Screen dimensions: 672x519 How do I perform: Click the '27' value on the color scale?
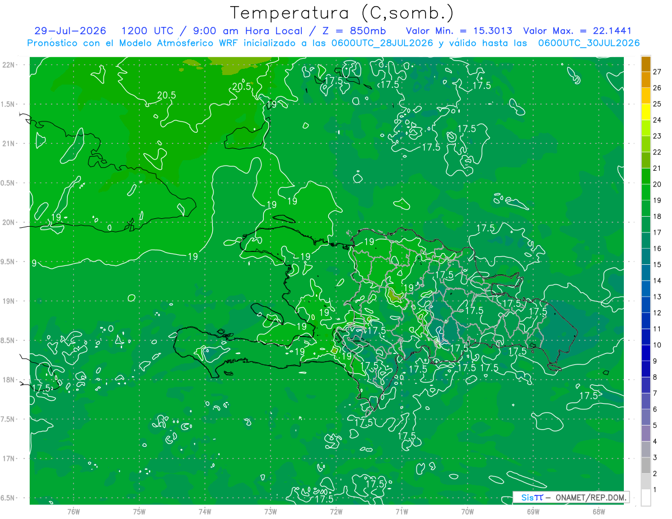coord(657,72)
